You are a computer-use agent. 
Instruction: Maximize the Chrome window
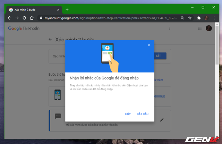click(203, 7)
